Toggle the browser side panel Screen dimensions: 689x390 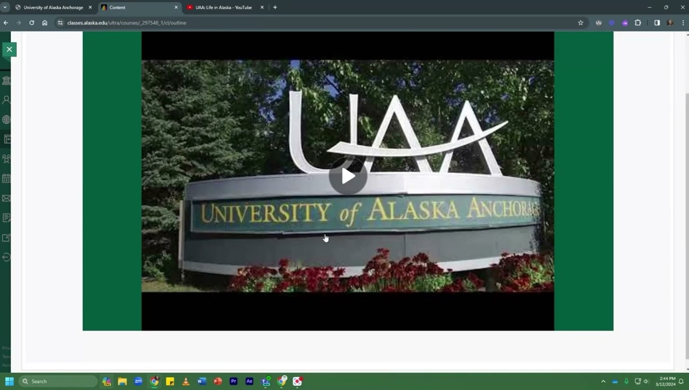(657, 23)
